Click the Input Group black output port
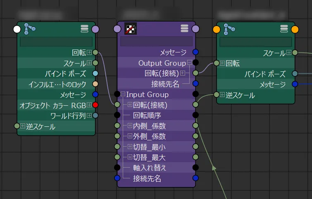 195,94
